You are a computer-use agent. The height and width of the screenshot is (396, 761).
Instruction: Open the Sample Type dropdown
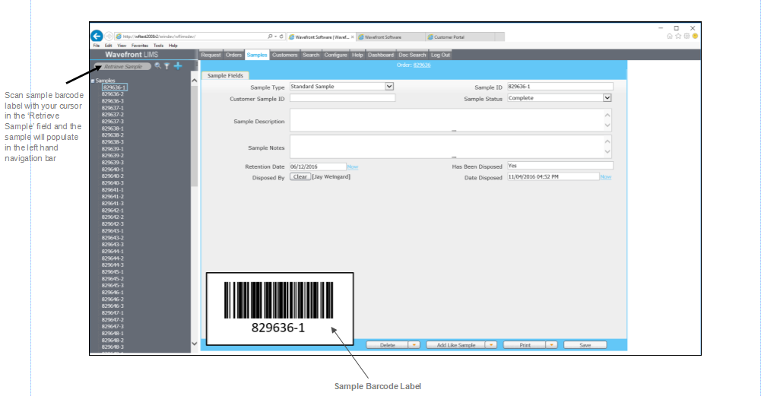389,87
